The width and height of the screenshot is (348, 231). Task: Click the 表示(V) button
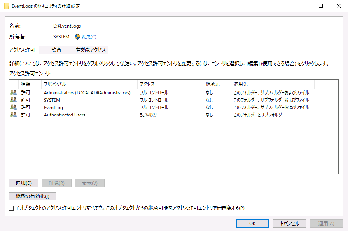pos(90,183)
